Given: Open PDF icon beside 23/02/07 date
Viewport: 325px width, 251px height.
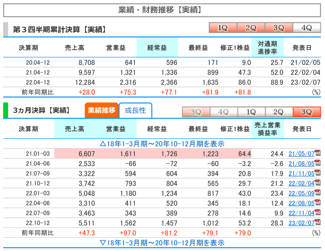Looking at the screenshot, I should coord(318,222).
